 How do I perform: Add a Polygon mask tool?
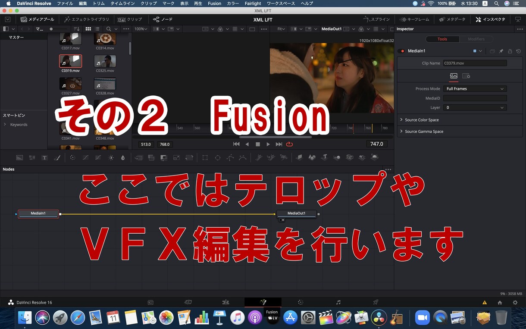[230, 158]
